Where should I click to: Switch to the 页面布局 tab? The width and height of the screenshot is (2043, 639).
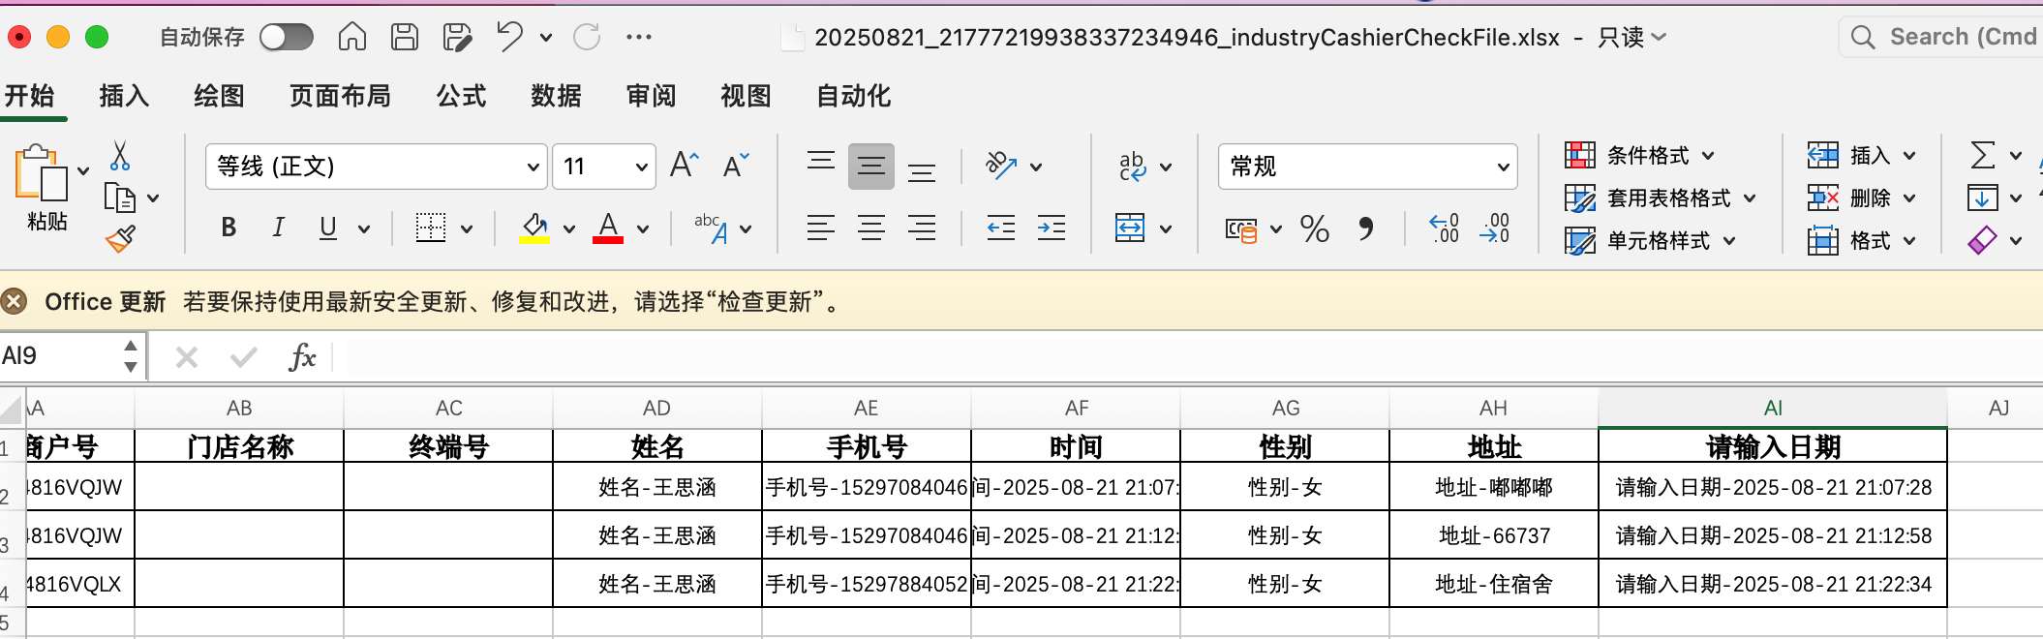tap(340, 96)
